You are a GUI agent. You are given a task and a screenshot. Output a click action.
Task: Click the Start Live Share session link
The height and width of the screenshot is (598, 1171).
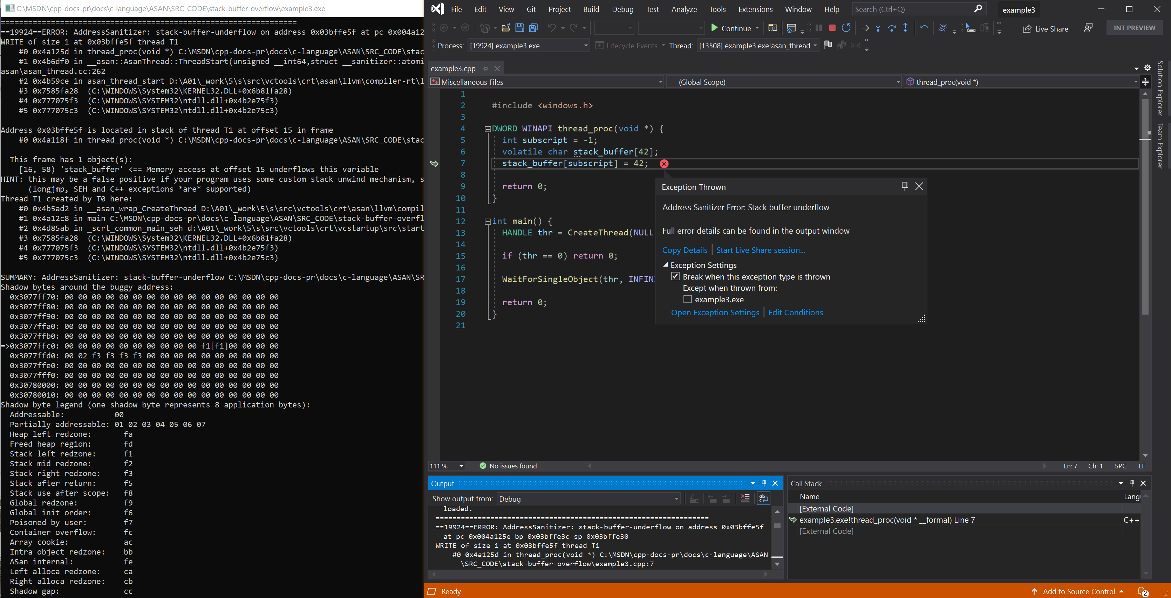pos(760,249)
